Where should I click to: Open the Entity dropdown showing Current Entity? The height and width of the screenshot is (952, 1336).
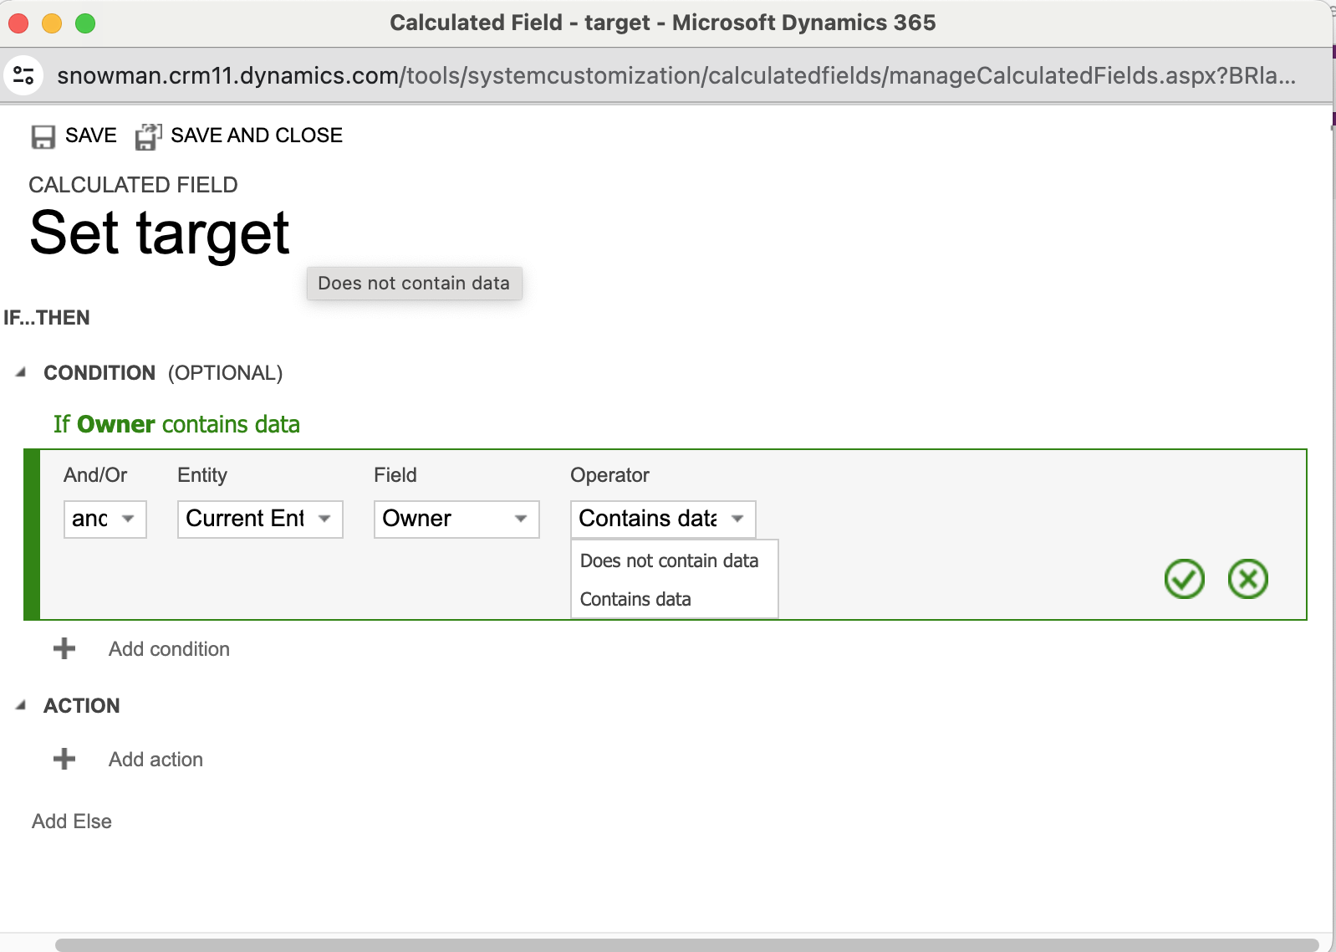tap(259, 520)
